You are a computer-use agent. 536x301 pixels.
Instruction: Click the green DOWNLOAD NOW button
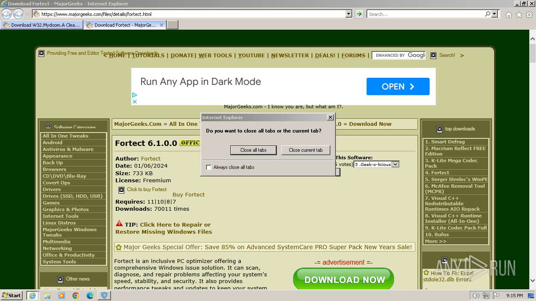[x=343, y=279]
